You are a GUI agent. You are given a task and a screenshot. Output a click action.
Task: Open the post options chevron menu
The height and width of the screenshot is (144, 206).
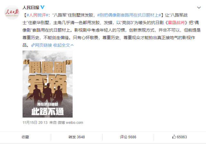coord(199,8)
